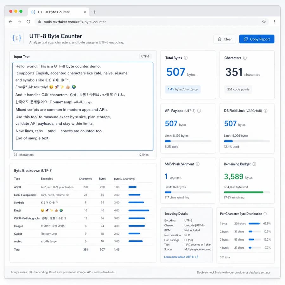Click 'Limit: 8,192 bytes' text
The height and width of the screenshot is (285, 285).
point(176,136)
